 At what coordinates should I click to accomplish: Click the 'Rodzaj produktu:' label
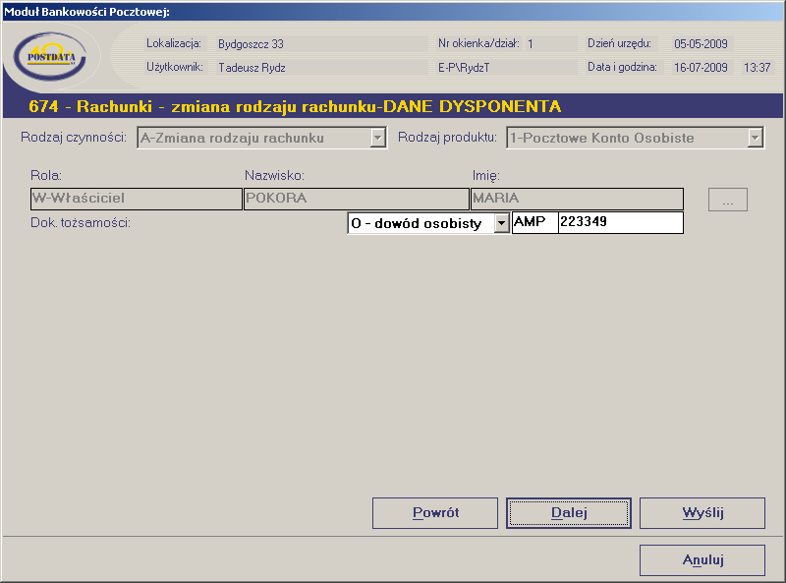click(x=447, y=138)
